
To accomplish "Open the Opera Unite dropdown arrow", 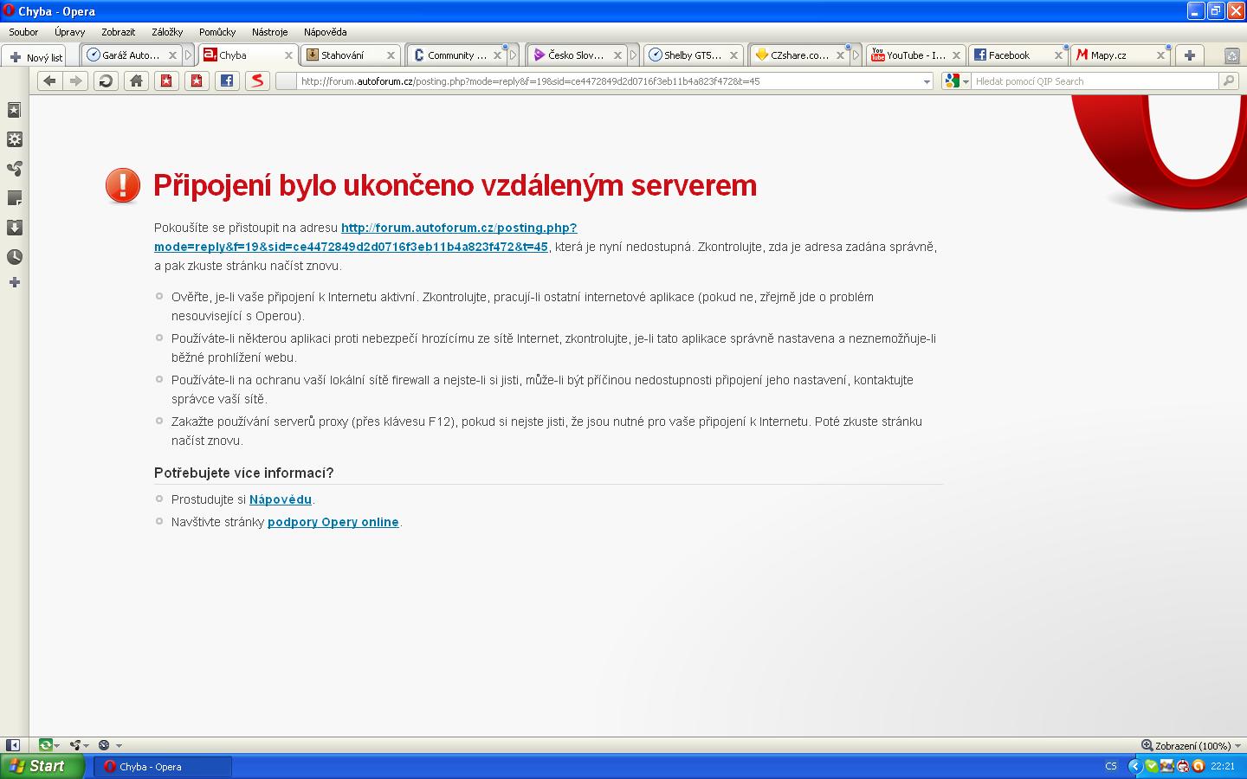I will pyautogui.click(x=87, y=745).
